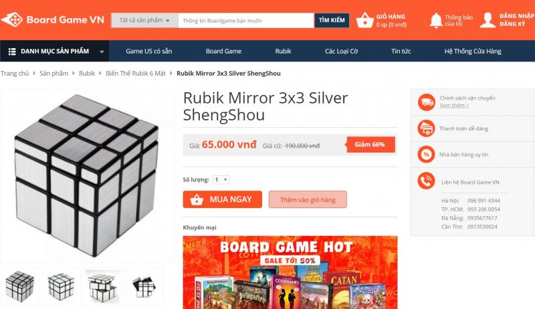Screen dimensions: 535x309
Task: Go to the Rubik menu tab
Action: [x=283, y=51]
